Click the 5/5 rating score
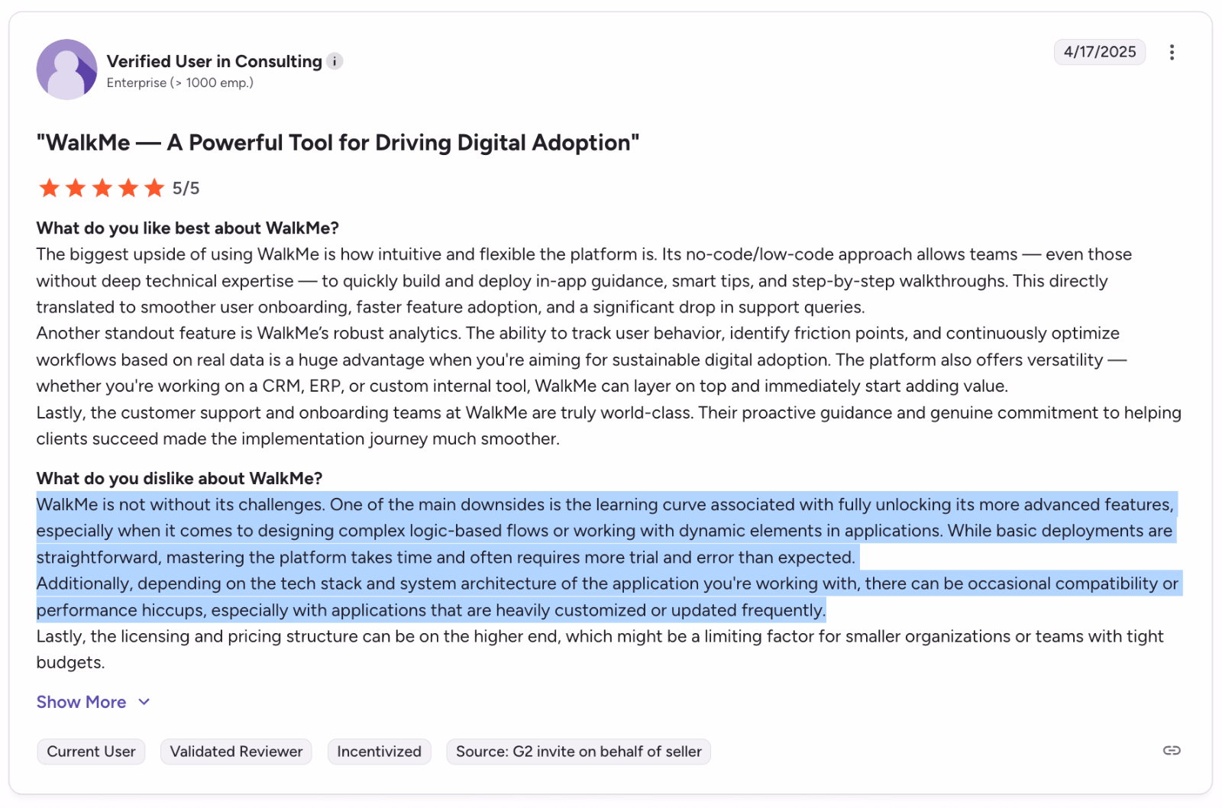This screenshot has width=1222, height=808. click(186, 189)
